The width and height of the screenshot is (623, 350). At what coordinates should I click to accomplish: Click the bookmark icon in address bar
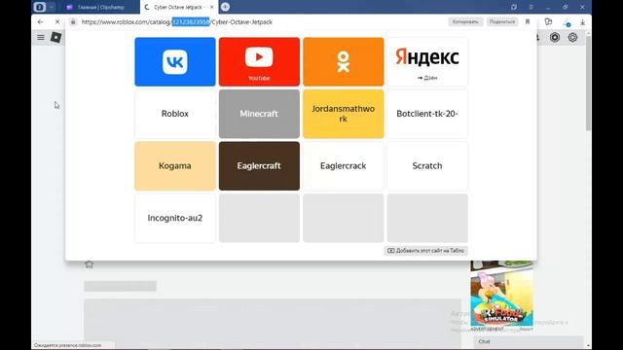tap(528, 21)
